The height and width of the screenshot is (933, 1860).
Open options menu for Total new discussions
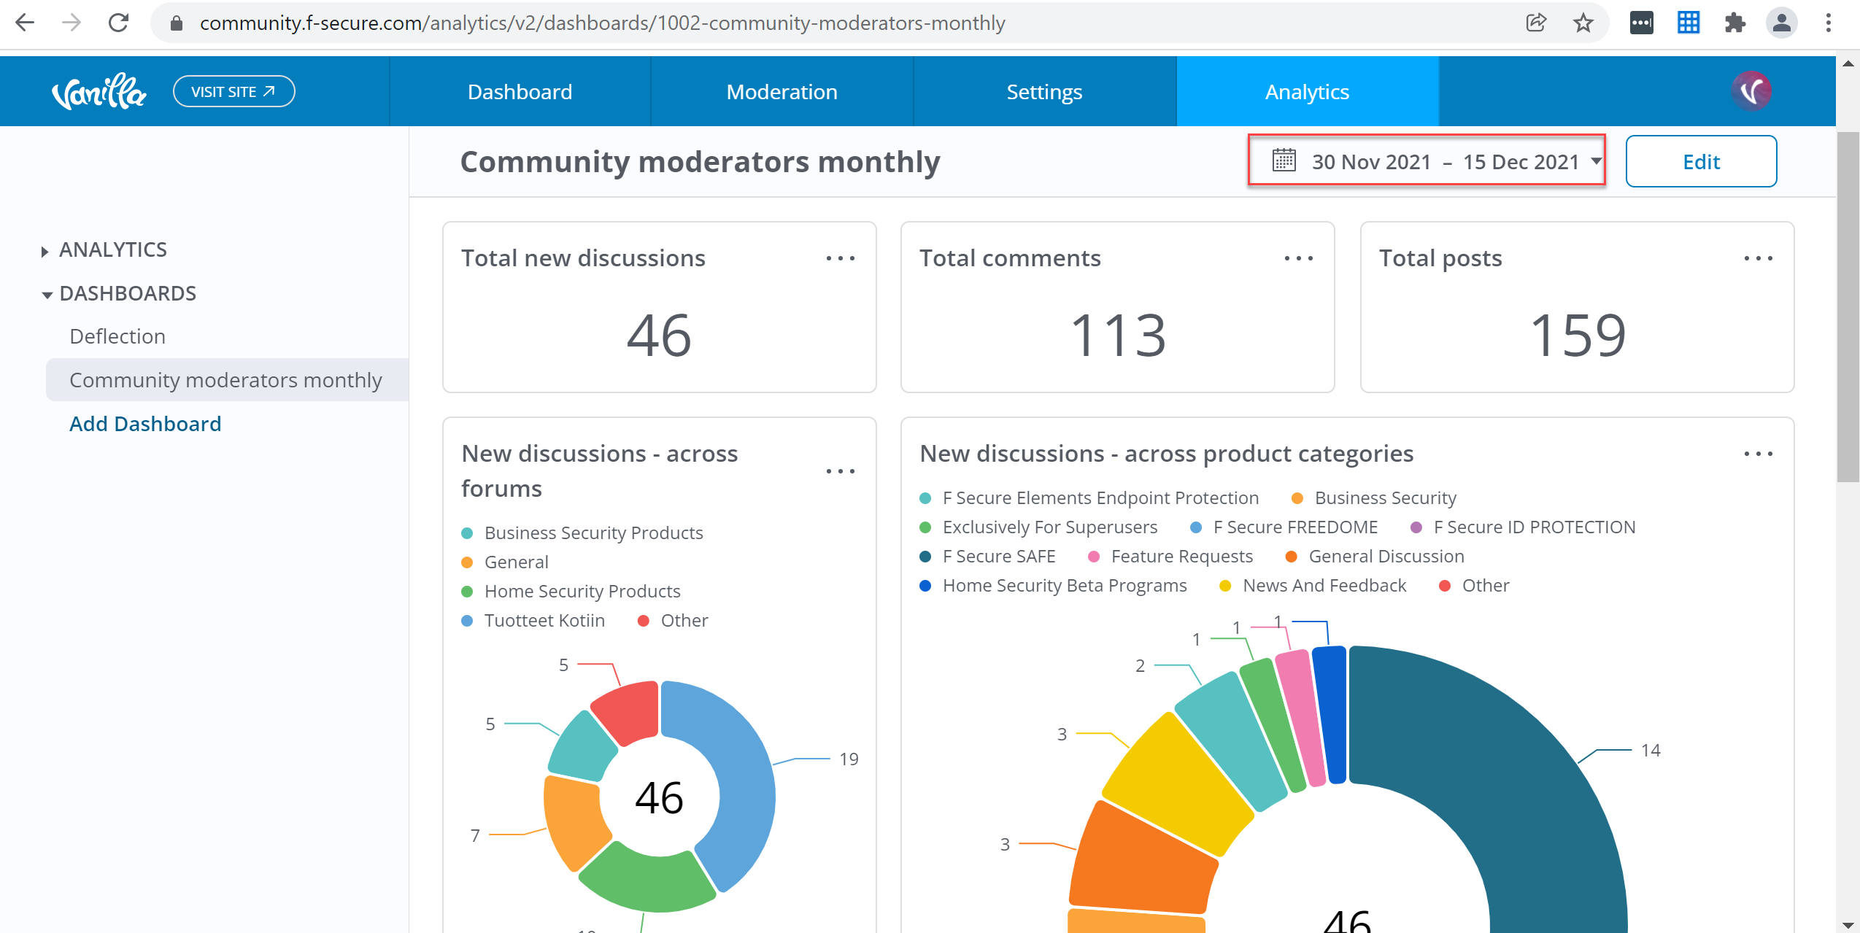tap(840, 258)
